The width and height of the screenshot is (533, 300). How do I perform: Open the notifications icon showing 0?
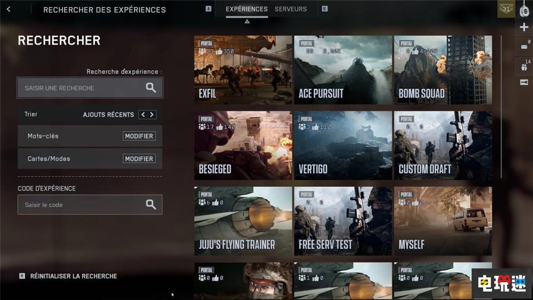click(524, 46)
